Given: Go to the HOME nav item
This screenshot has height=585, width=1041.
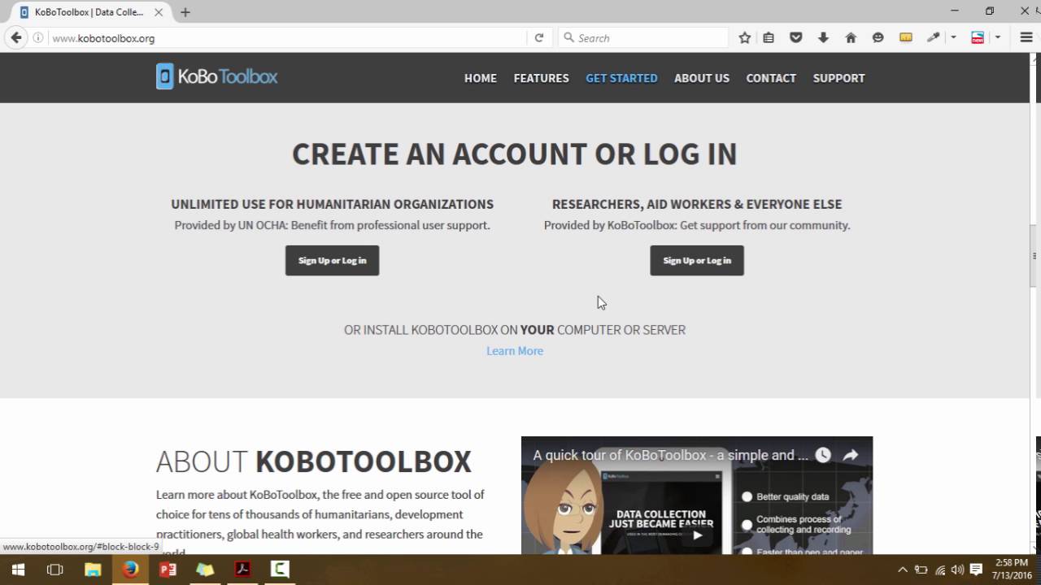Looking at the screenshot, I should [x=481, y=78].
